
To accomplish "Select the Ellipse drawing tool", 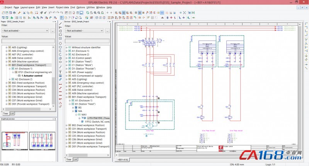I will coord(60,62).
